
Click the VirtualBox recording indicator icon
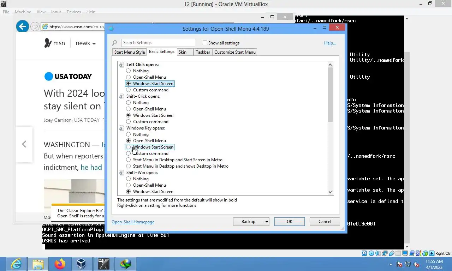point(411,253)
